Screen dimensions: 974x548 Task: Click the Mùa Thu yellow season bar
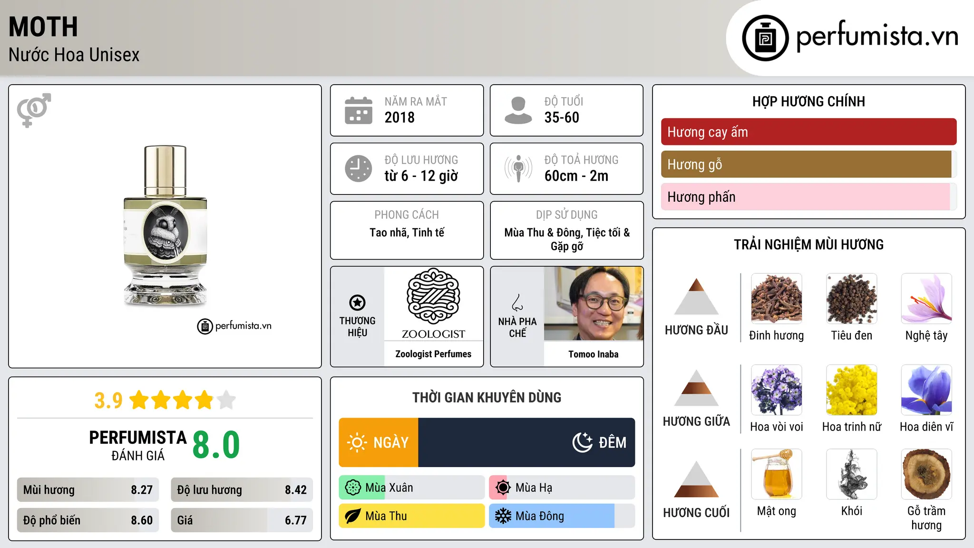(x=412, y=516)
